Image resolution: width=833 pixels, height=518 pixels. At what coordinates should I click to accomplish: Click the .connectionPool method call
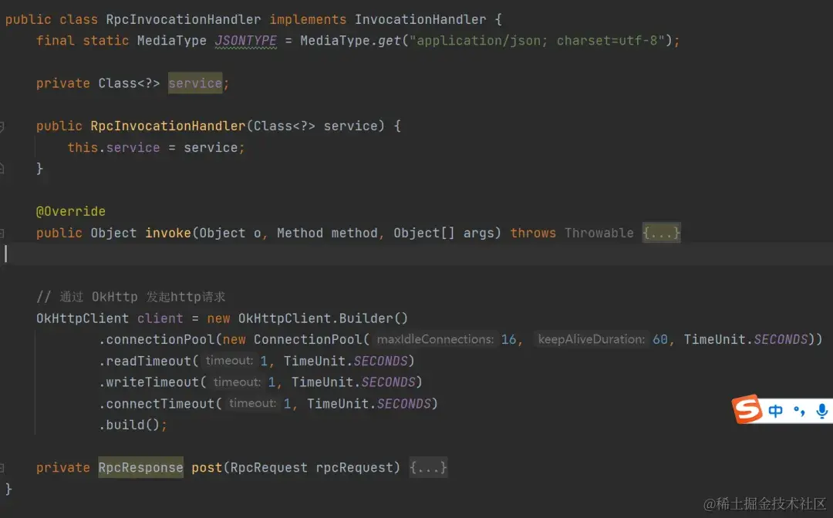click(x=156, y=340)
